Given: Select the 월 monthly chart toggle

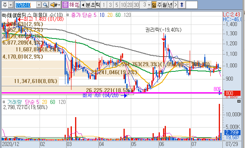Looking at the screenshot, I should 165,5.
